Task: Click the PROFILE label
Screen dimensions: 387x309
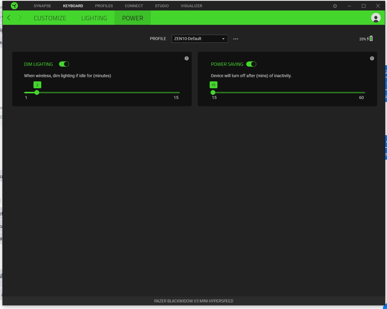Action: click(x=158, y=39)
